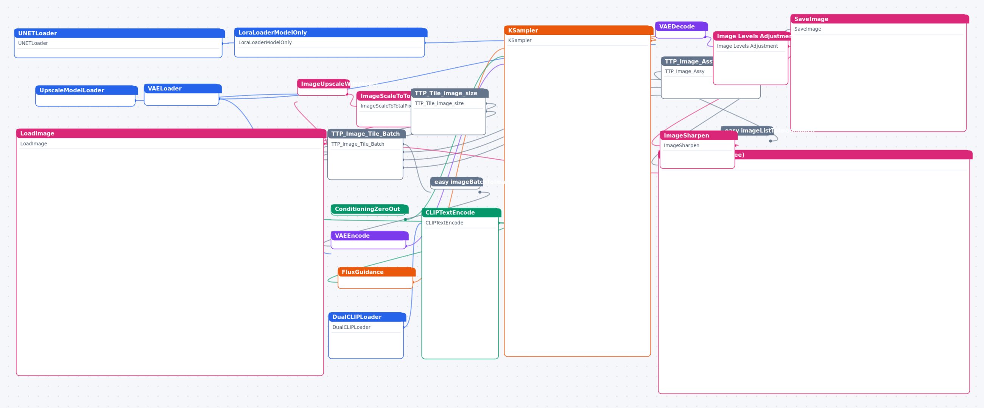Click the easy imageBatchToImageList node header
984x408 pixels.
click(x=456, y=182)
